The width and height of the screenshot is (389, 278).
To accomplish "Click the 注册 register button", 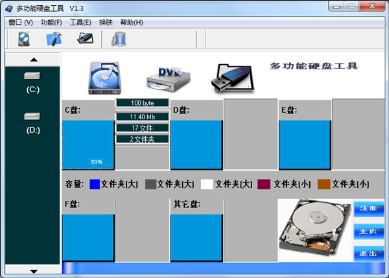I will (369, 209).
